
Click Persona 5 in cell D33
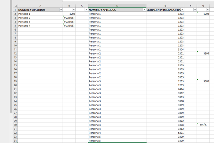117,137
